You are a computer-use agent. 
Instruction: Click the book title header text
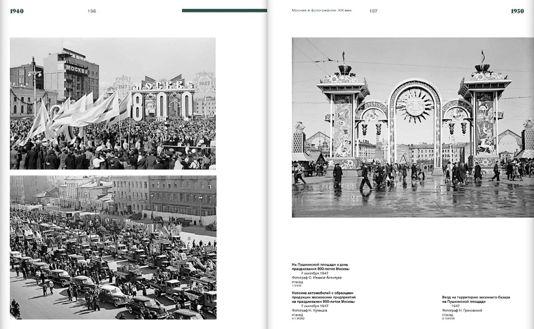click(x=322, y=11)
